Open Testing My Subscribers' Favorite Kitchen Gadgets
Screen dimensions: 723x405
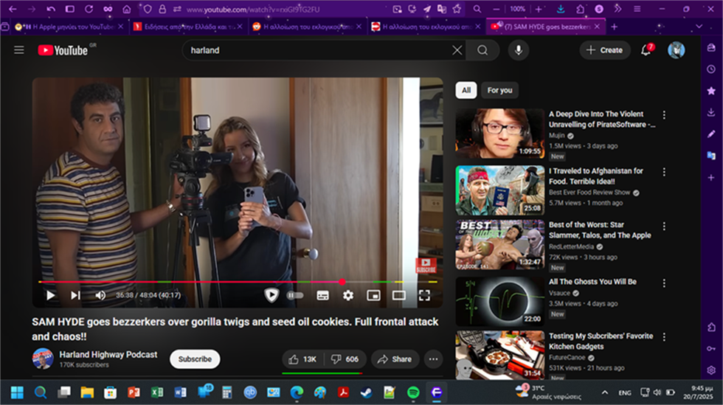(x=601, y=341)
